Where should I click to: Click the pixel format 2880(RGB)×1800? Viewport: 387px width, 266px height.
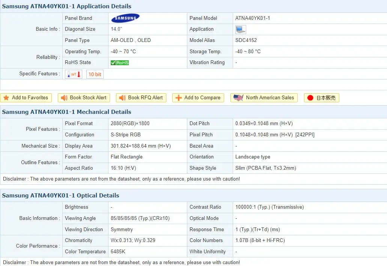130,123
